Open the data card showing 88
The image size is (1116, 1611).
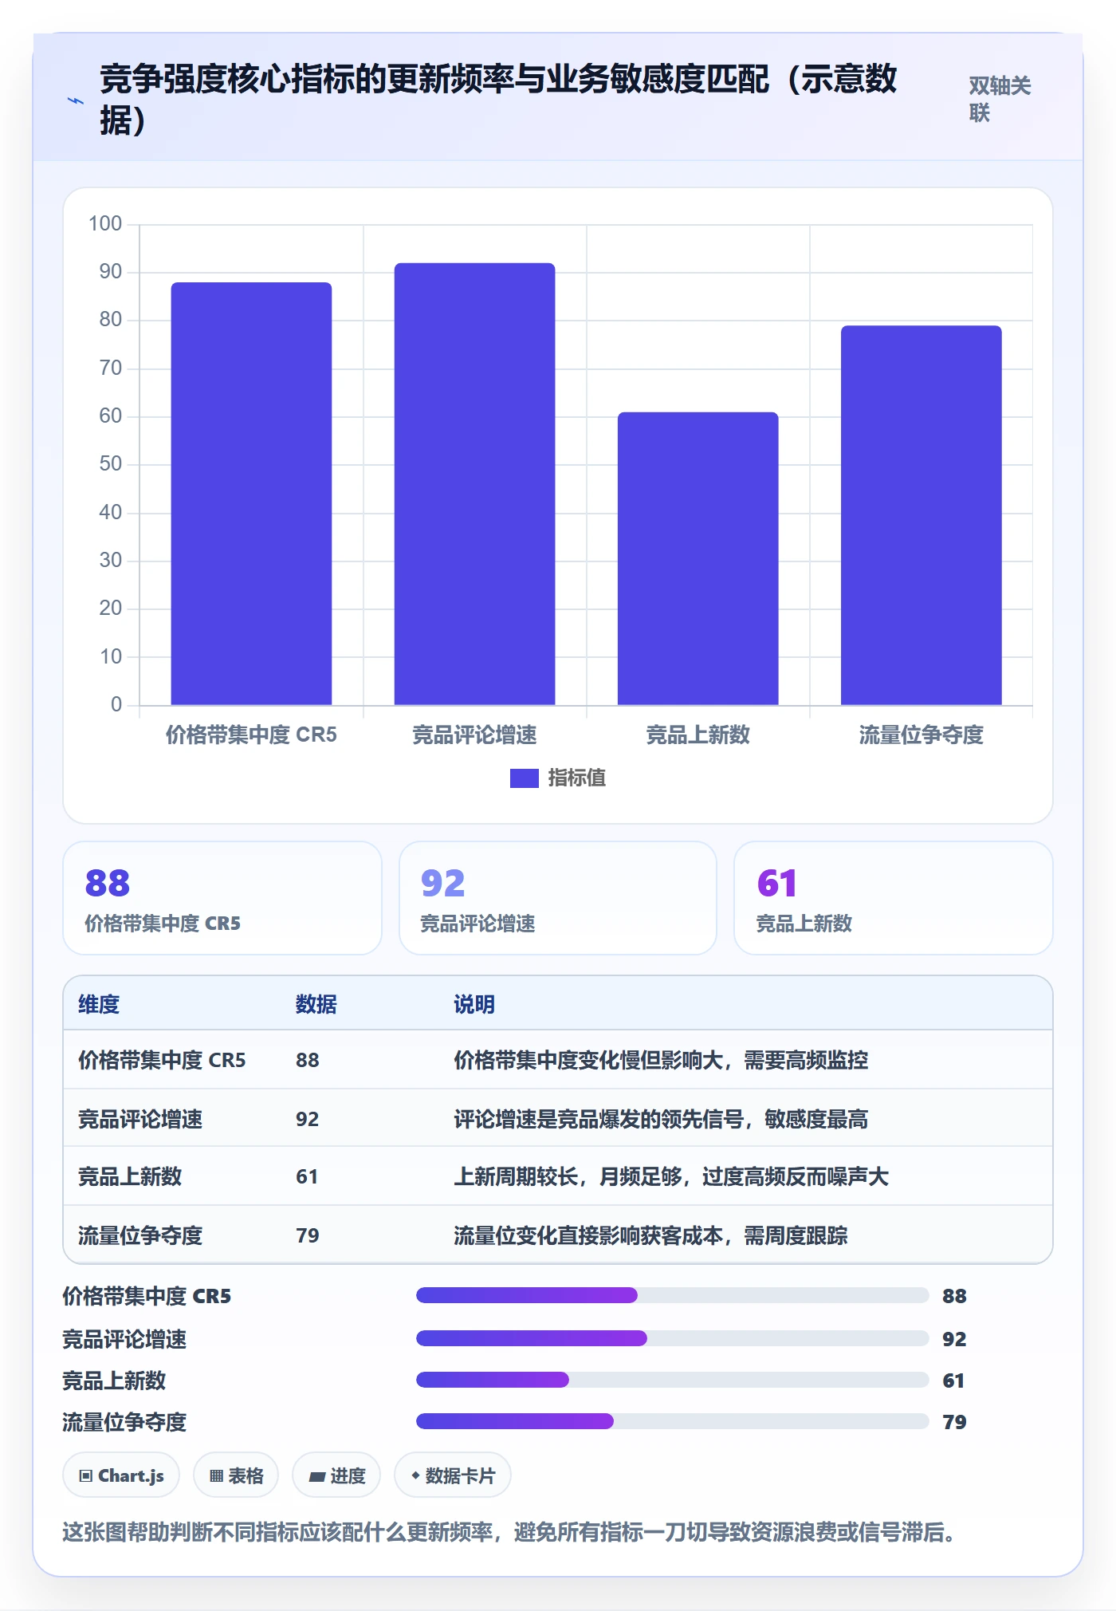pos(222,898)
